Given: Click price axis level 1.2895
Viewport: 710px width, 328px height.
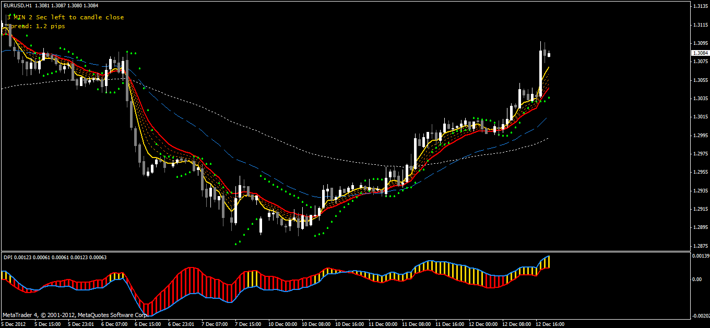Looking at the screenshot, I should click(700, 227).
